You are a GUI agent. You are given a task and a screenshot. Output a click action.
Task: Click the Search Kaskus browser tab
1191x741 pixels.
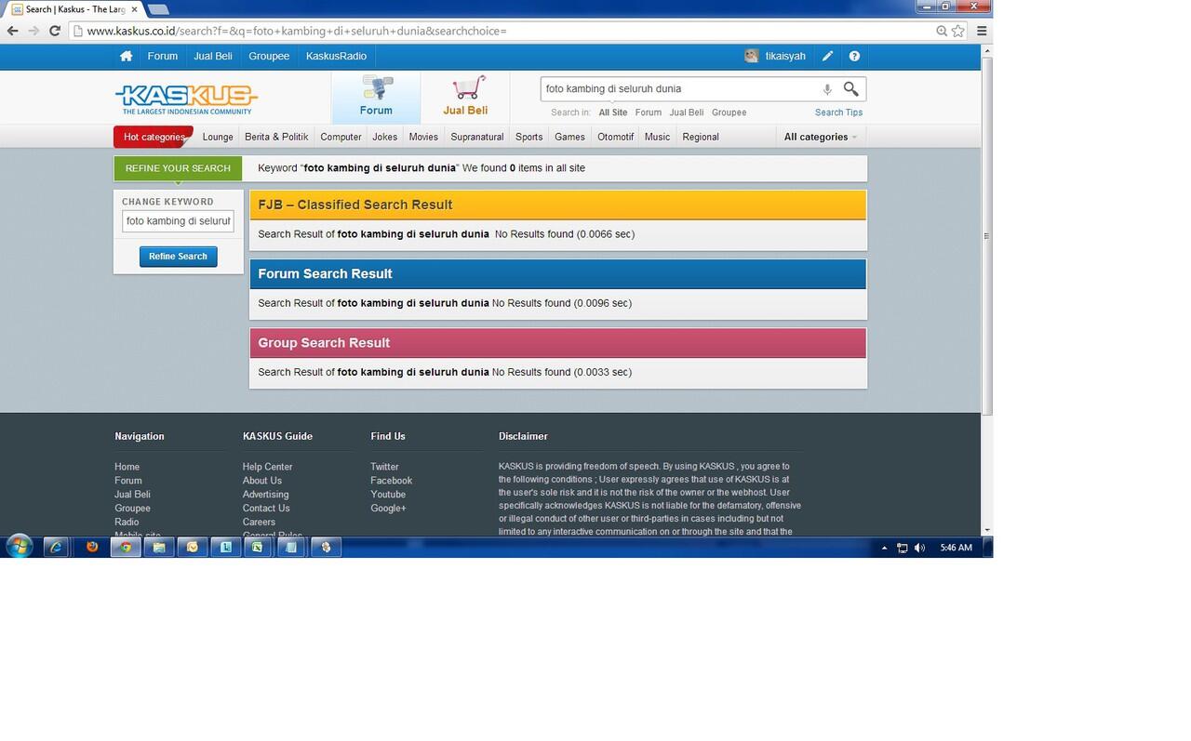[74, 9]
